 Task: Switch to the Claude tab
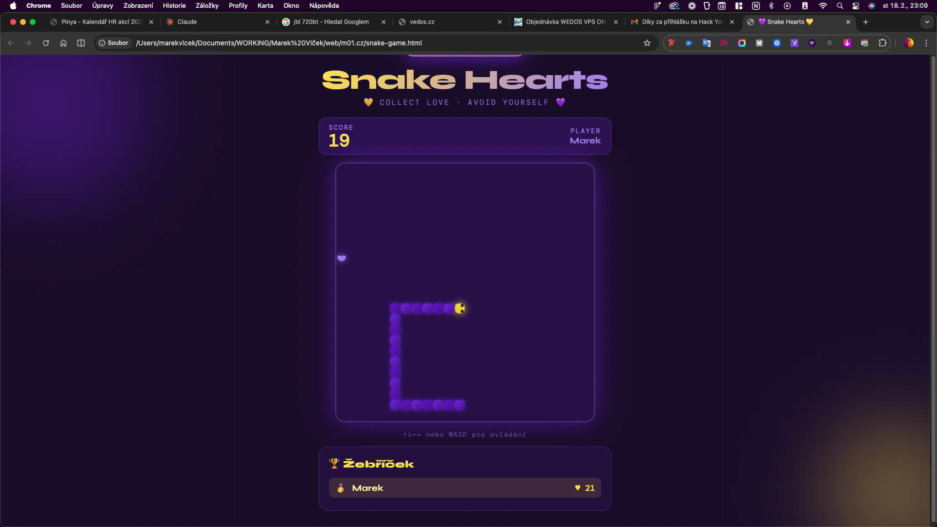click(x=217, y=22)
